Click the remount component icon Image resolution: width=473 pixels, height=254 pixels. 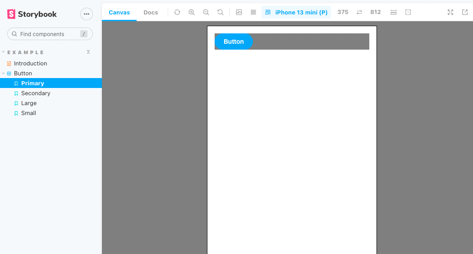[x=177, y=12]
